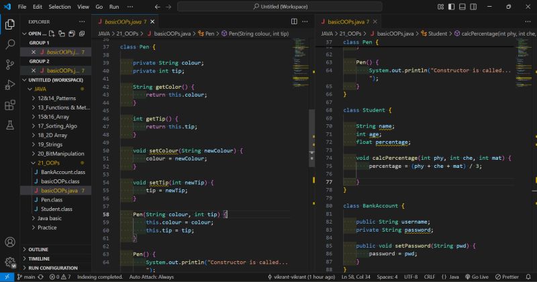Open the Go menu
Viewport: 537px width, 282px height.
(x=99, y=7)
